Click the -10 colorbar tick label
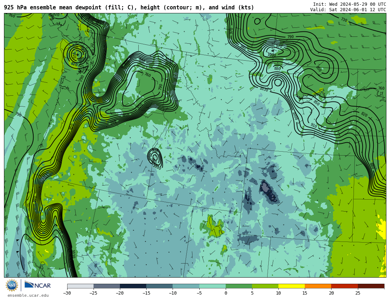390x300 pixels. 173,293
